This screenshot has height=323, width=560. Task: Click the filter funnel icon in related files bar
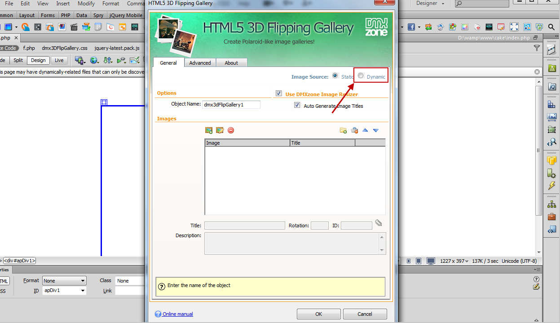[x=537, y=48]
